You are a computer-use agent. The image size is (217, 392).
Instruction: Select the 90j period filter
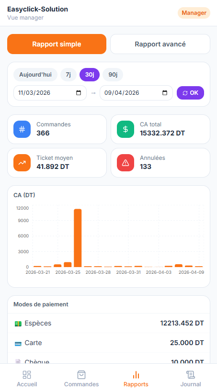tap(113, 75)
